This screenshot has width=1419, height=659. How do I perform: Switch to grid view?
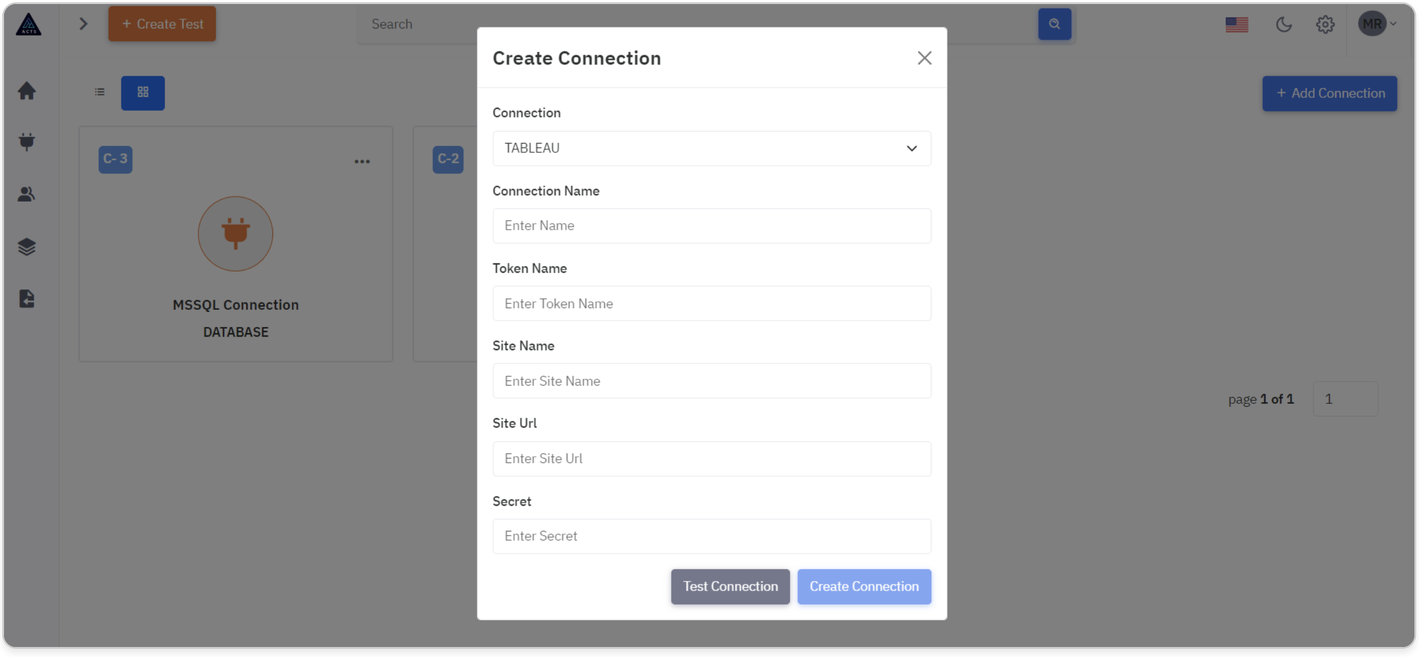(143, 93)
